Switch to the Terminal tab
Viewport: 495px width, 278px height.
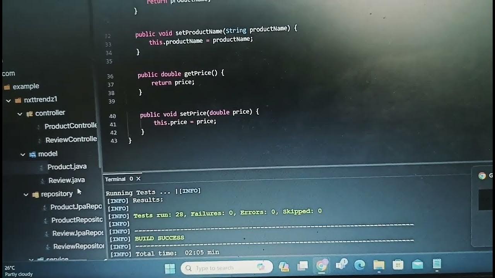tap(115, 179)
